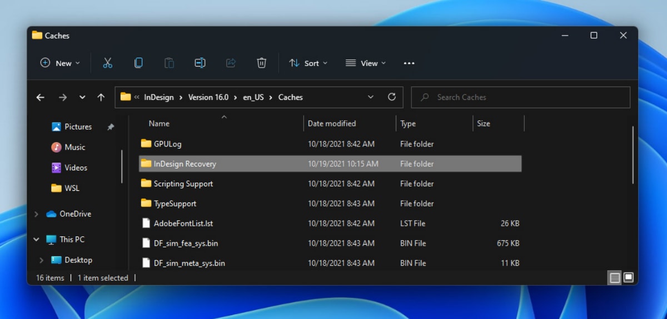
Task: Click InDesign in the breadcrumb path
Action: pos(159,97)
